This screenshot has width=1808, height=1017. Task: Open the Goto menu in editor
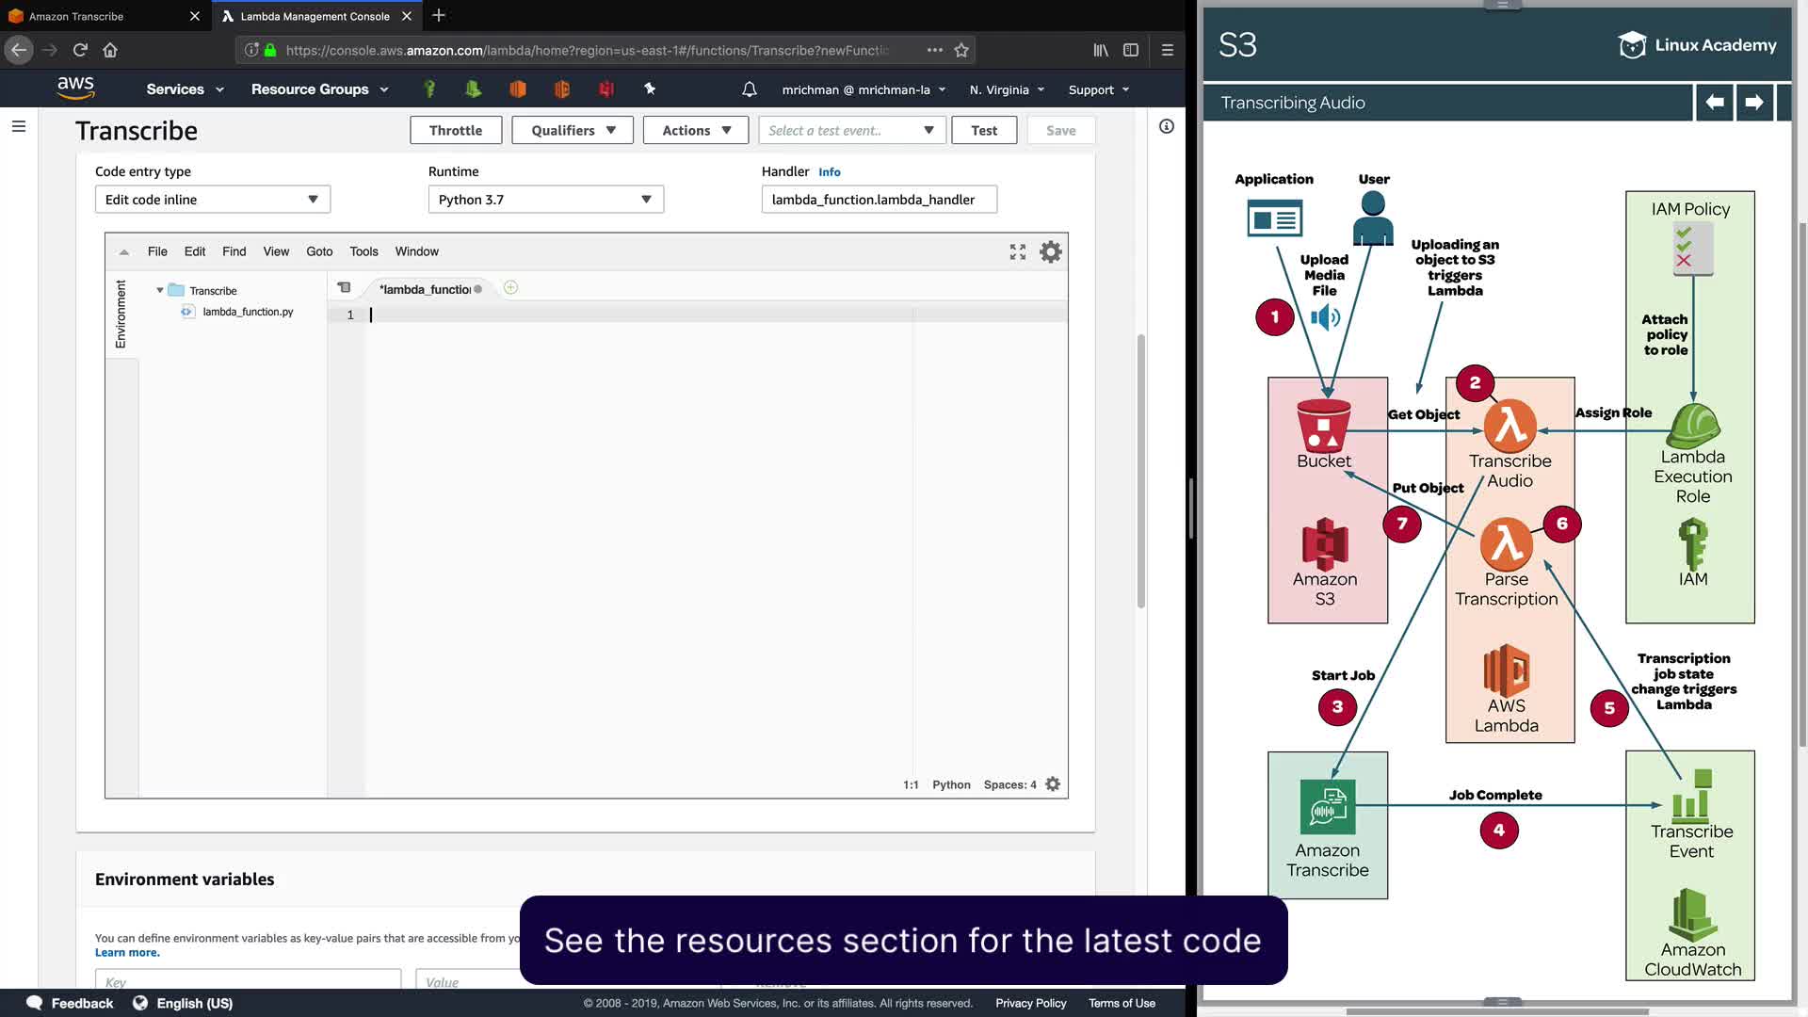click(319, 251)
